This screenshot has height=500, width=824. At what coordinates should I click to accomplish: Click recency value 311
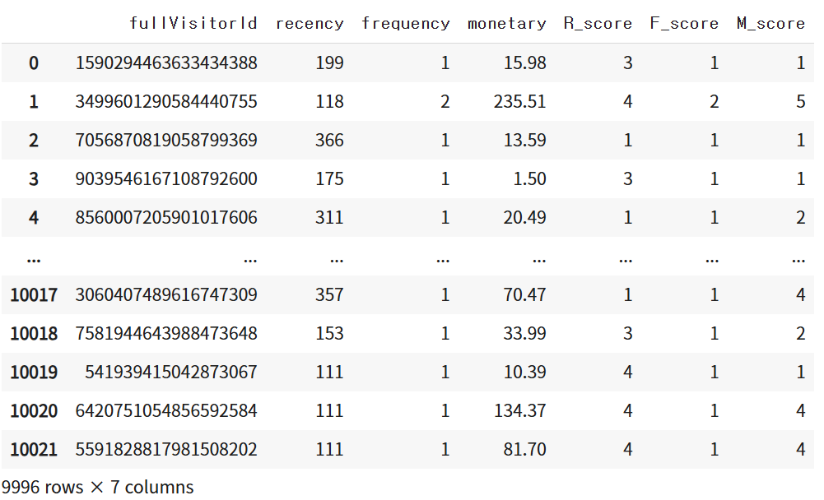[329, 217]
